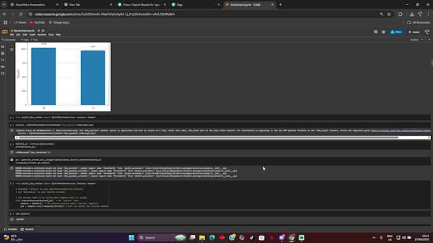
Task: Open the Insert menu
Action: (32, 35)
